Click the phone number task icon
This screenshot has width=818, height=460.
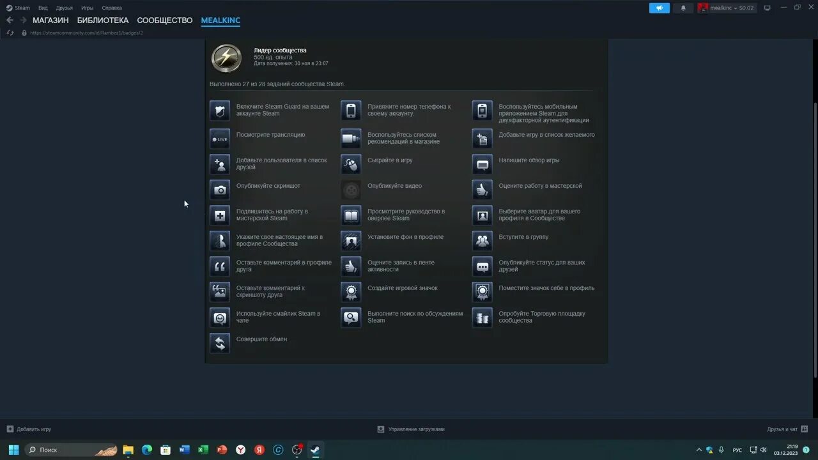coord(351,111)
